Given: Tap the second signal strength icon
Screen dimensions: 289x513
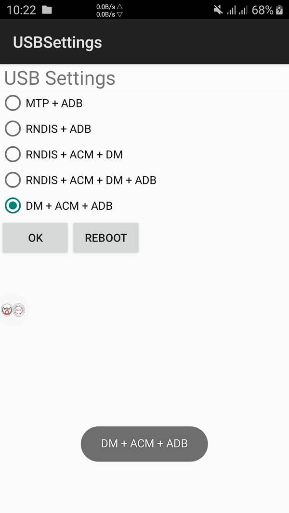Looking at the screenshot, I should pyautogui.click(x=244, y=10).
